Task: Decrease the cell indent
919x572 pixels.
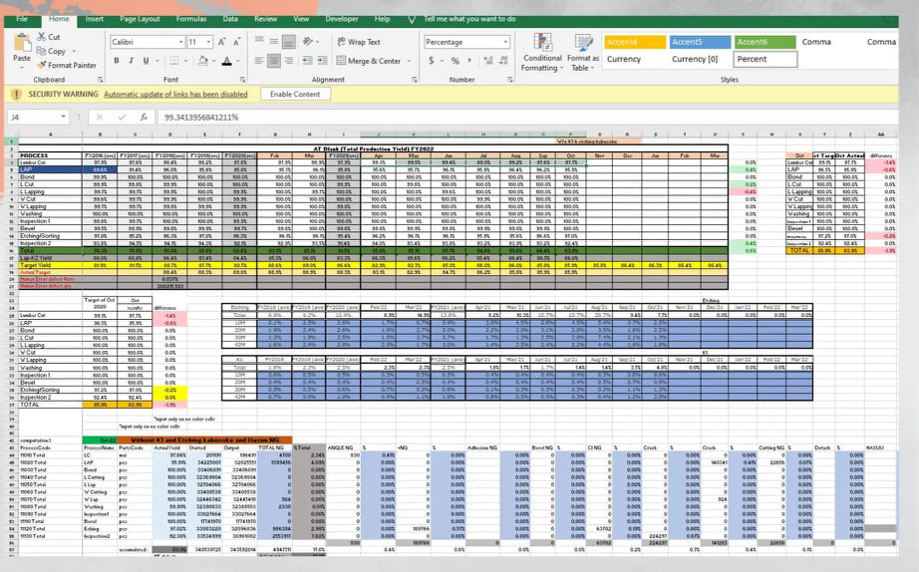Action: [308, 61]
